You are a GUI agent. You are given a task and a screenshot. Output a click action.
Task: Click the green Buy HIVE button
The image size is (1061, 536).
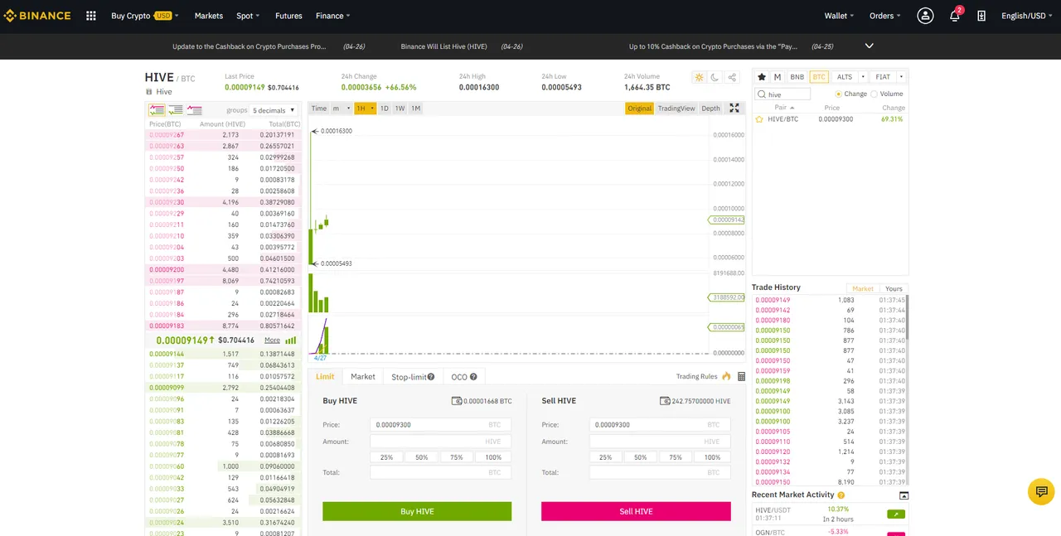(x=417, y=511)
